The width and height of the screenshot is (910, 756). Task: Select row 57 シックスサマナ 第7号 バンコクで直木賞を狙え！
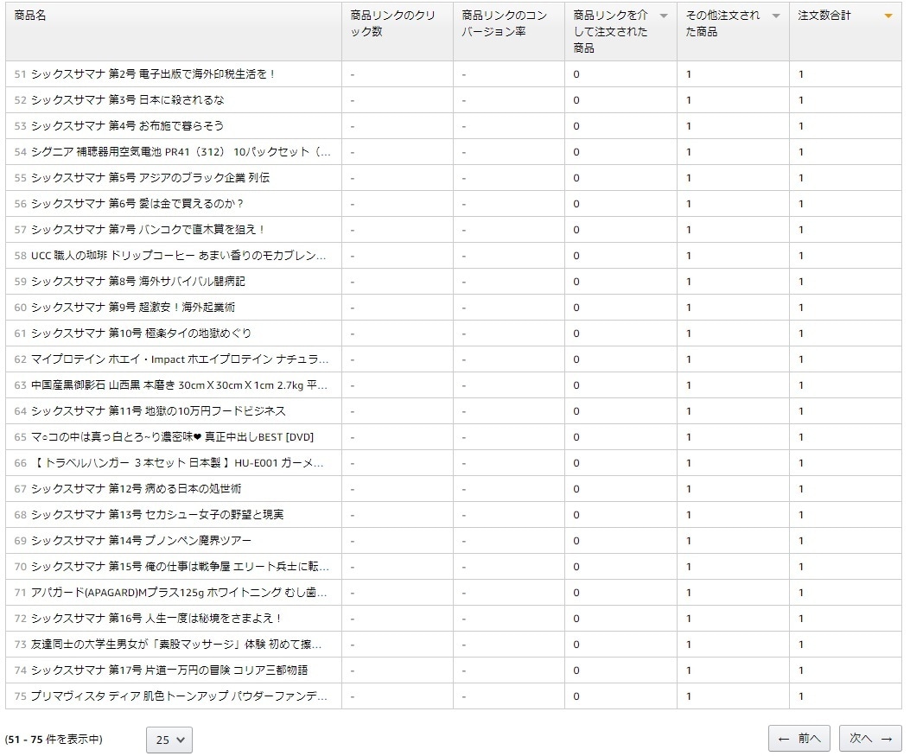click(x=453, y=230)
